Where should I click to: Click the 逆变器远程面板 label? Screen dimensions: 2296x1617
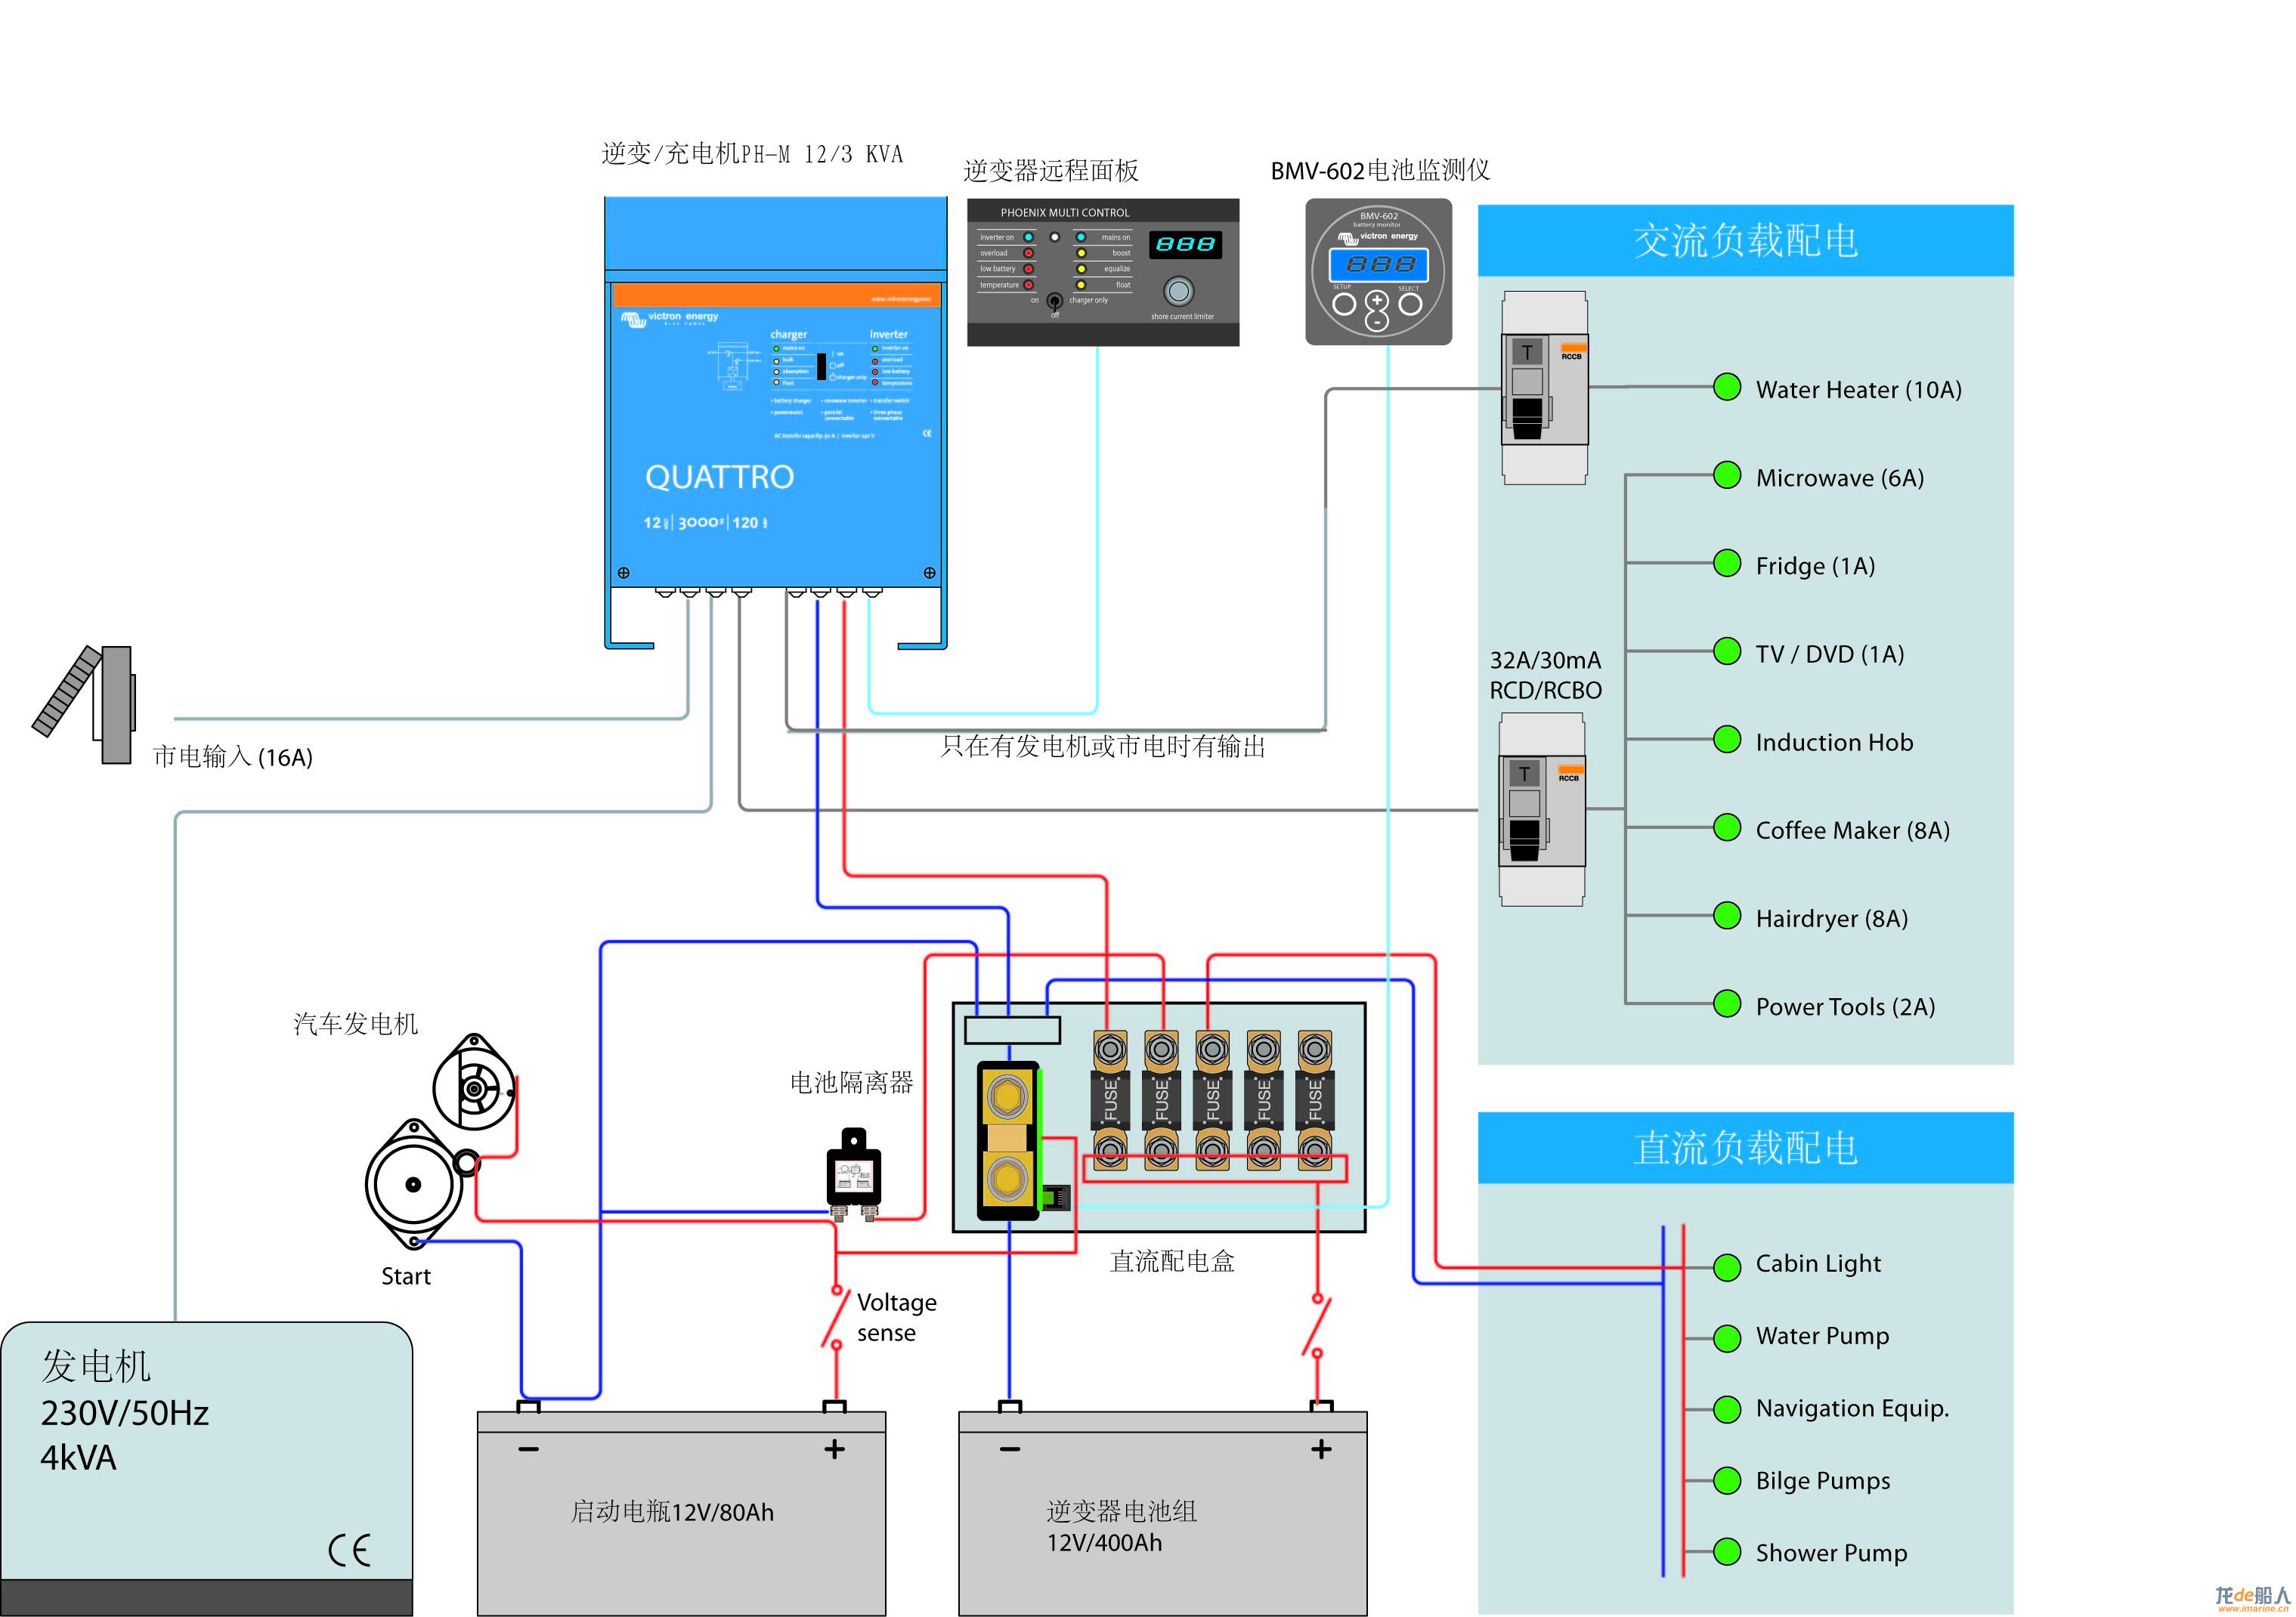click(x=1051, y=171)
